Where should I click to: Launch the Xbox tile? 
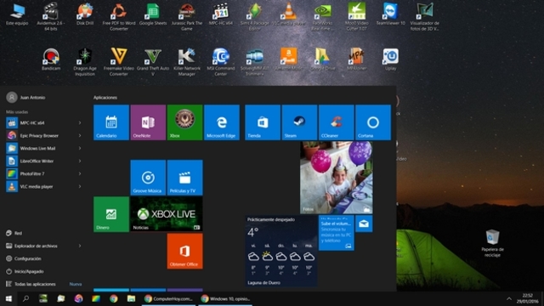tap(184, 122)
